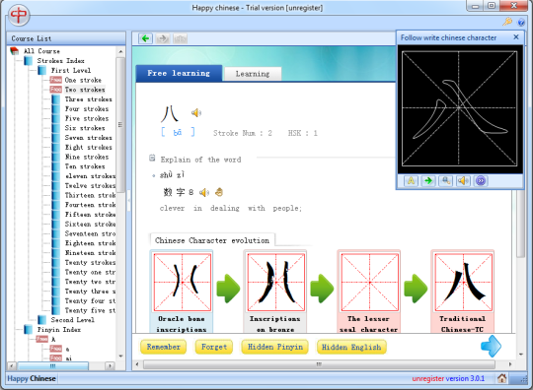533x390 pixels.
Task: Click magnifier icon in follow-write toolbar
Action: point(445,181)
